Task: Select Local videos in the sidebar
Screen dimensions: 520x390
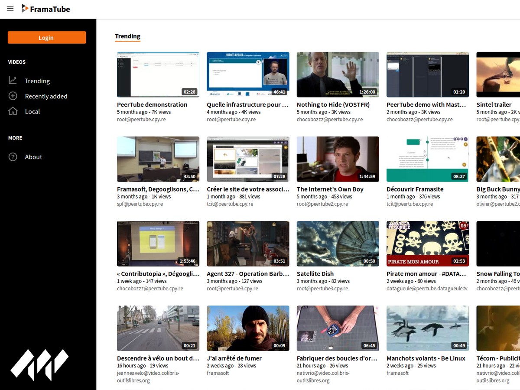Action: point(32,111)
